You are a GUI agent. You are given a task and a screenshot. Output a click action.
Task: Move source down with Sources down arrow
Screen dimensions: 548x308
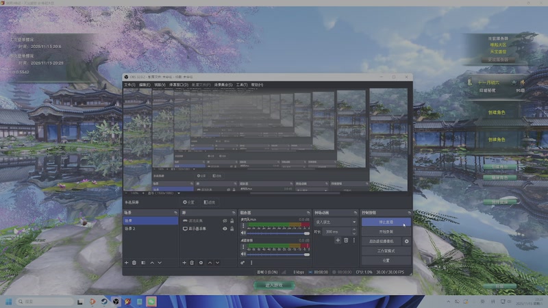pyautogui.click(x=217, y=263)
